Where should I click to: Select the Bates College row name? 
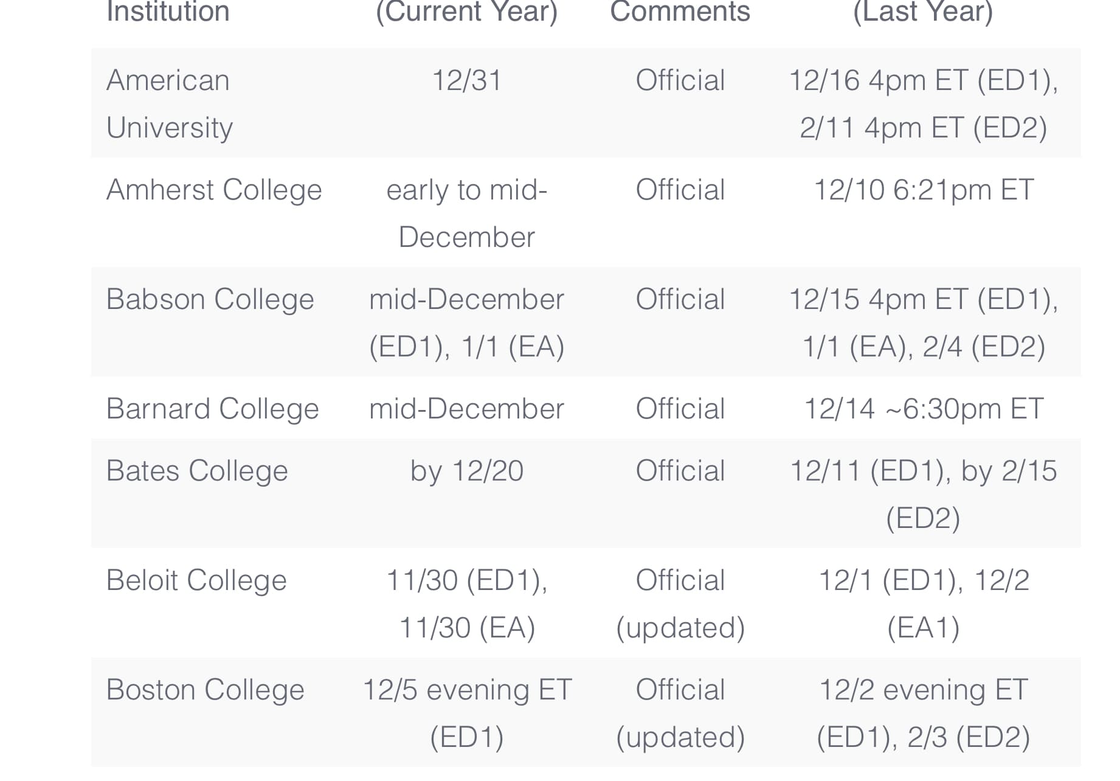197,471
